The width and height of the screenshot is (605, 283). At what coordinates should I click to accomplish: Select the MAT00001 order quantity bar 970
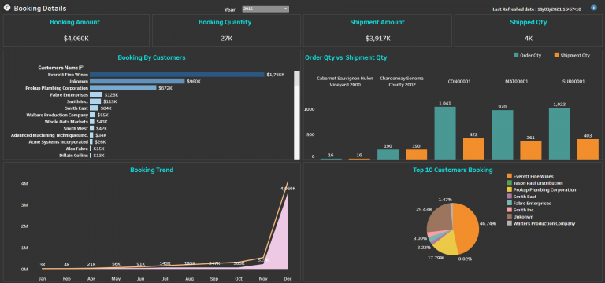(x=503, y=134)
